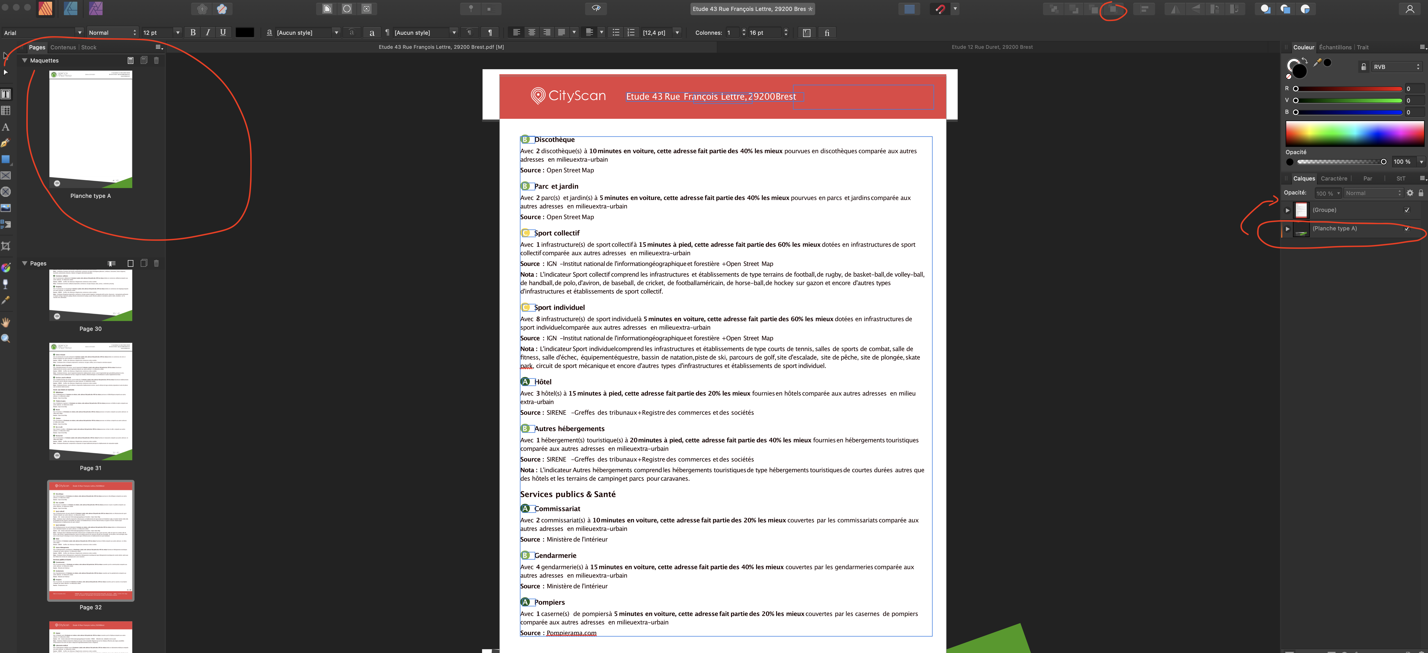Select the Zoom magnifier tool
The height and width of the screenshot is (653, 1428).
click(6, 339)
